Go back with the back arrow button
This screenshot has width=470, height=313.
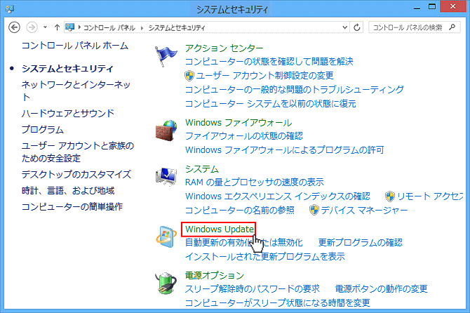pyautogui.click(x=14, y=27)
